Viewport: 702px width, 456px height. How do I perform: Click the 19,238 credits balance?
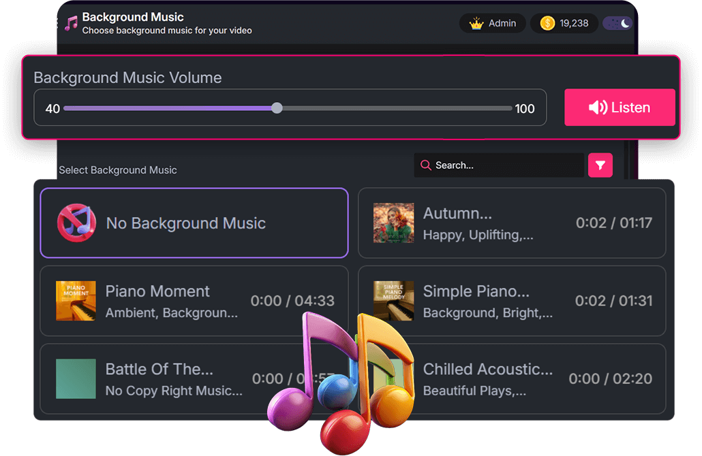coord(574,23)
